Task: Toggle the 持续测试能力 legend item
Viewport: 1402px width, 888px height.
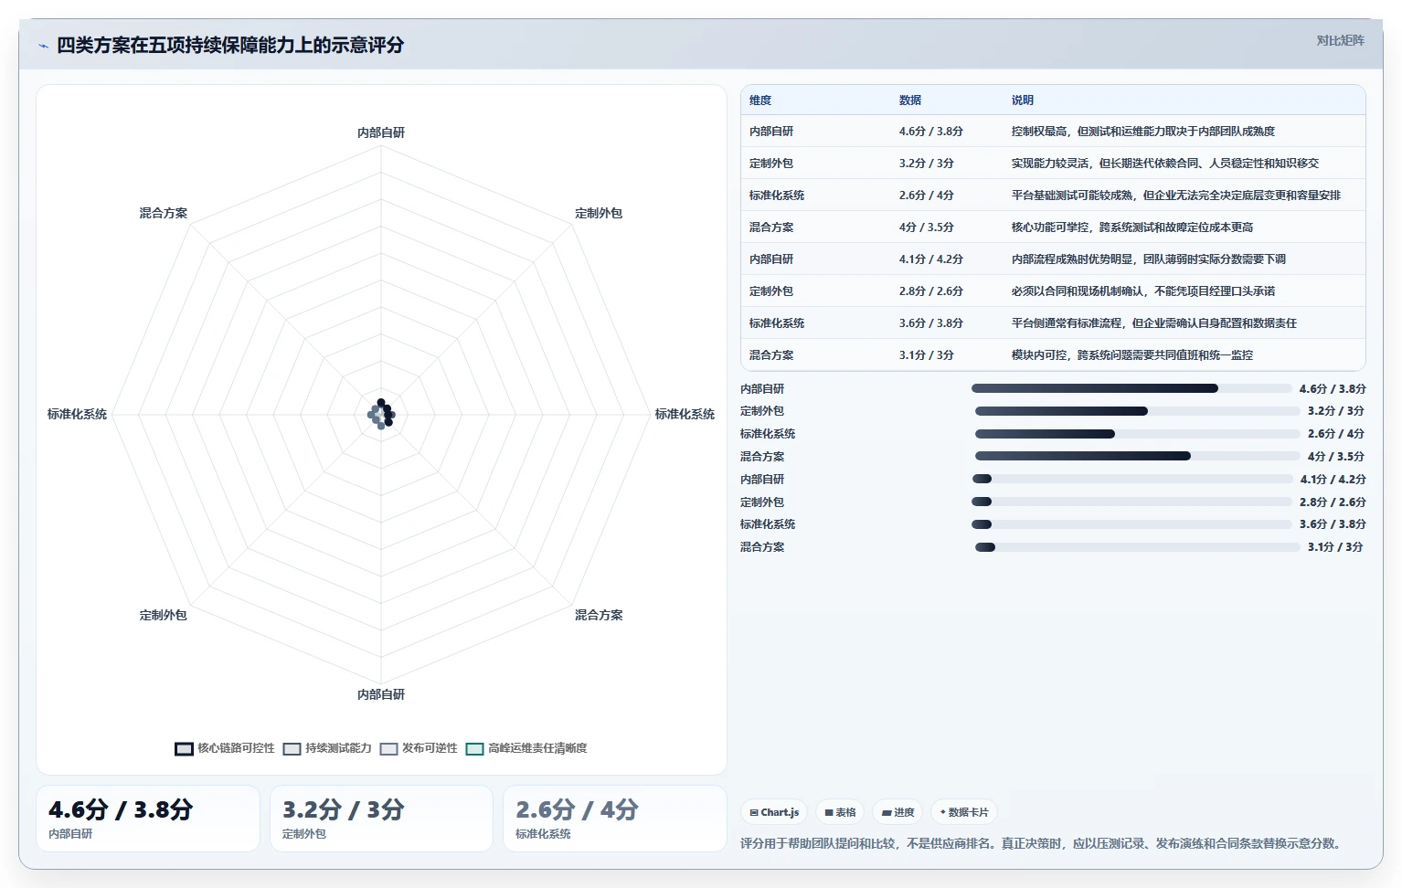Action: click(x=327, y=748)
